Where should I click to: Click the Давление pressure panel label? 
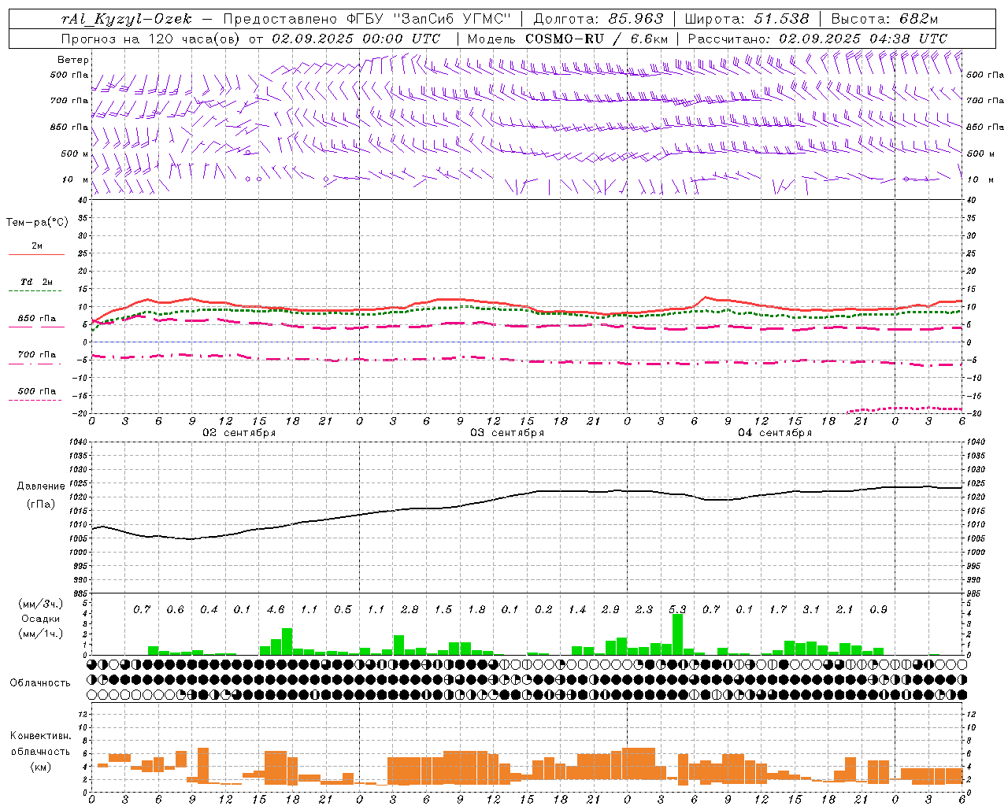tap(41, 486)
